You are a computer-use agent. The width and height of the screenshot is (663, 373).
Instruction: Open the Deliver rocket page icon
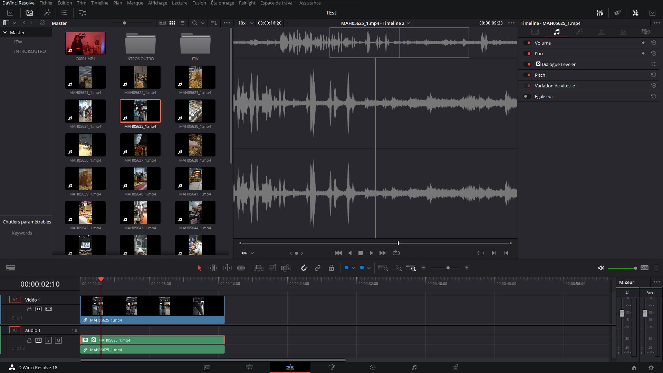[455, 367]
